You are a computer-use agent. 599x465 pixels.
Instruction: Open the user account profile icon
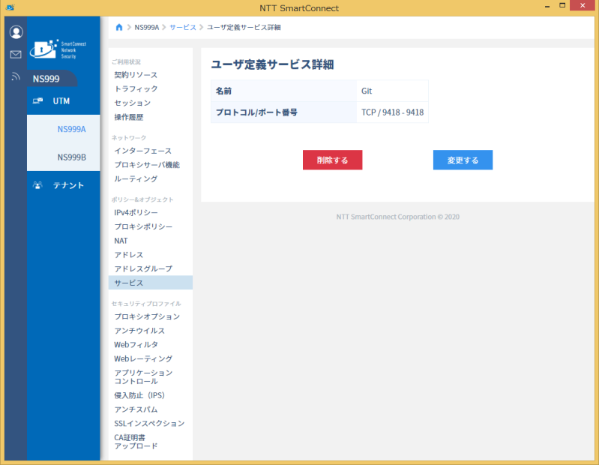[16, 32]
